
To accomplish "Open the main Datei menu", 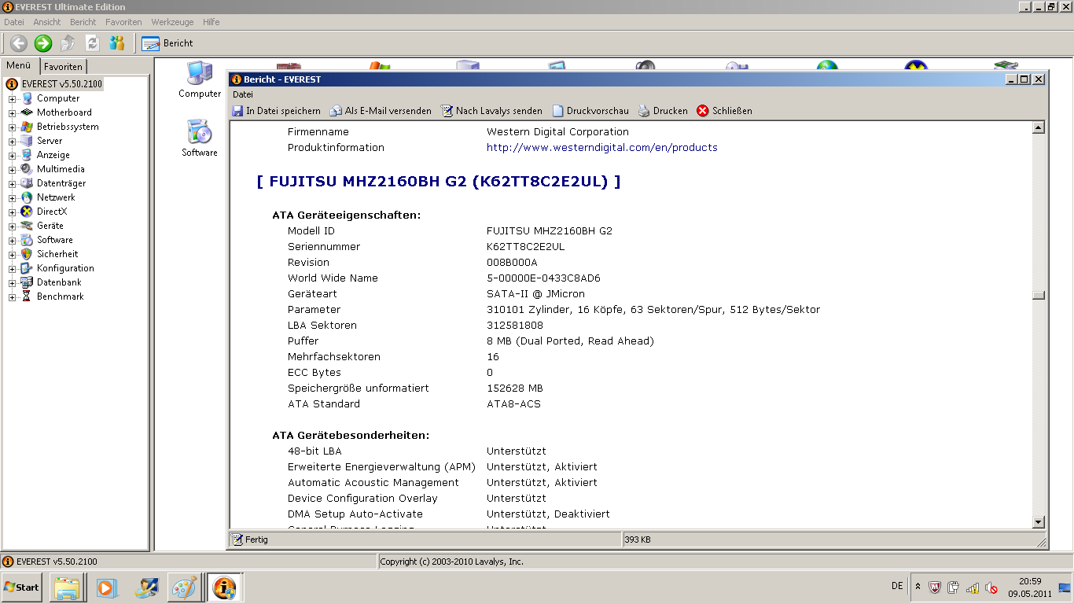I will point(14,22).
